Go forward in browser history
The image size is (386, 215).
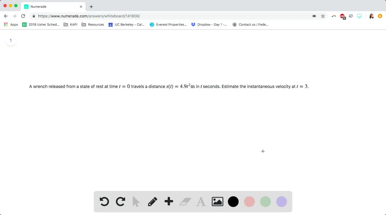coord(15,16)
